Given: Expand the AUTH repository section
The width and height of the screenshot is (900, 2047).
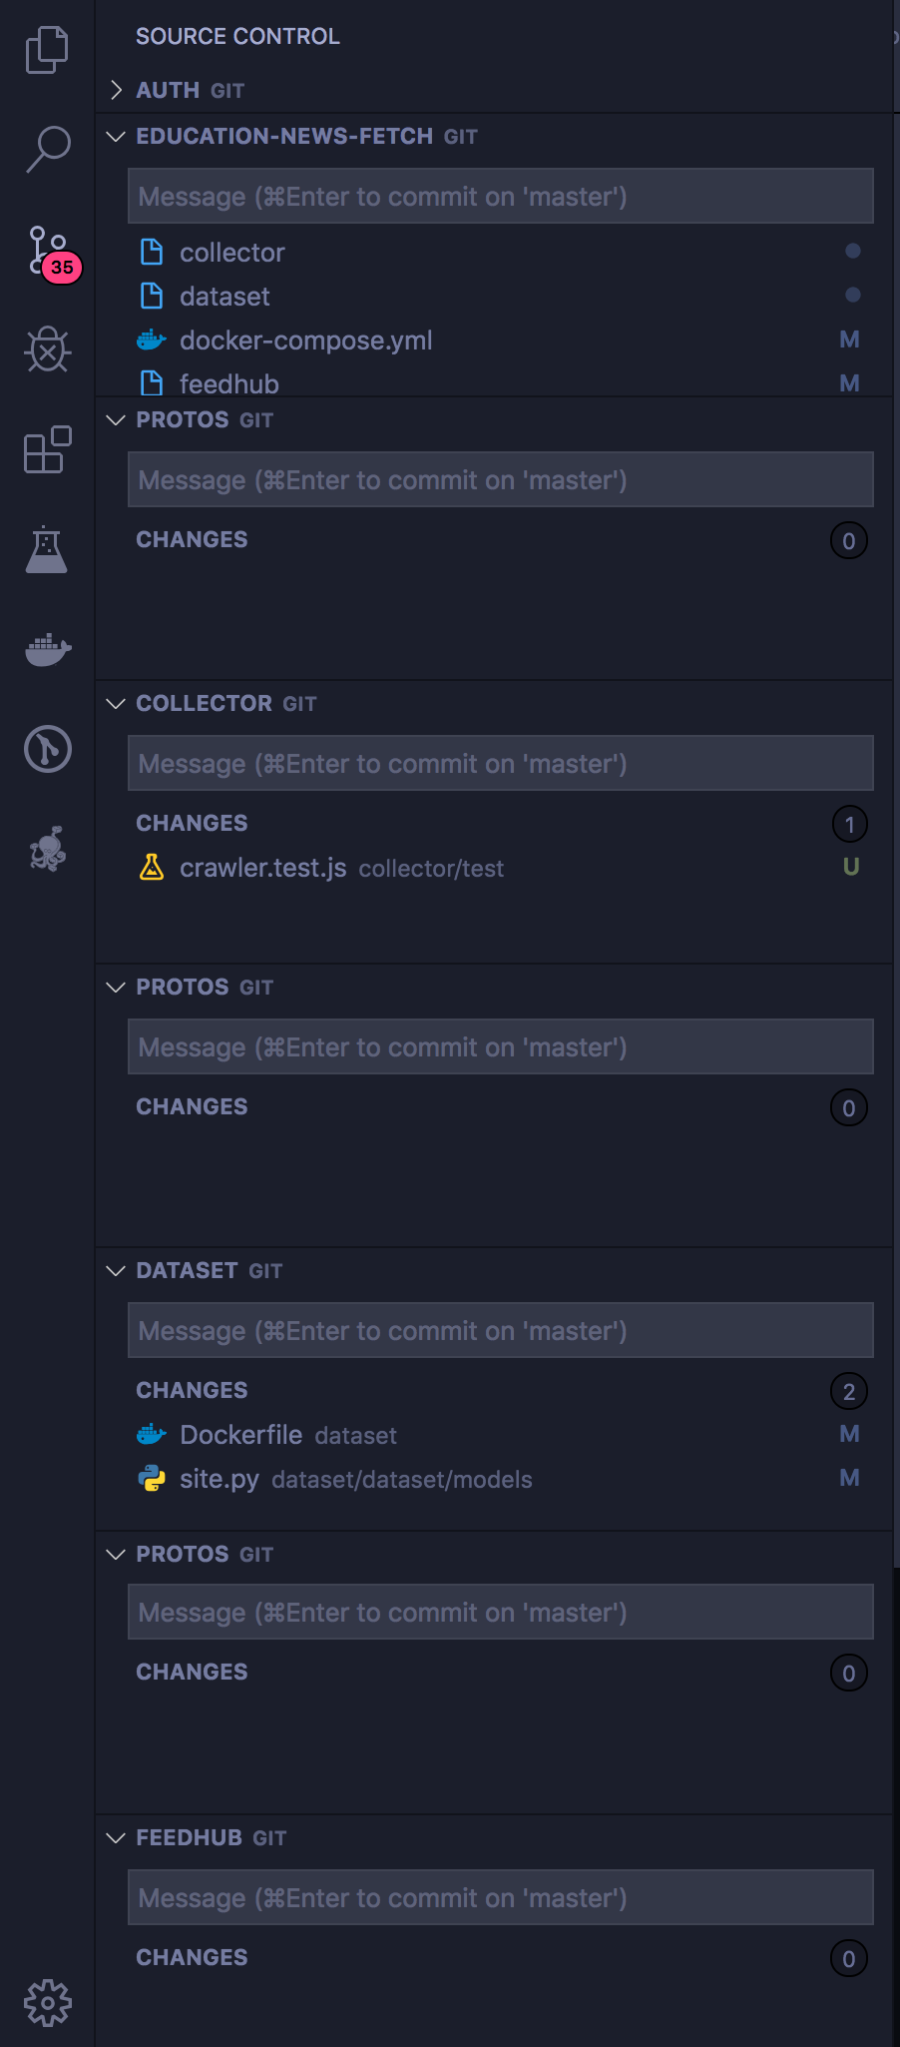Looking at the screenshot, I should click(118, 90).
